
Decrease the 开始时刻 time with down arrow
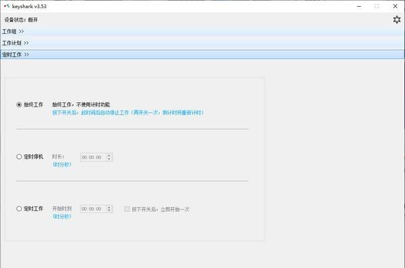(109, 211)
